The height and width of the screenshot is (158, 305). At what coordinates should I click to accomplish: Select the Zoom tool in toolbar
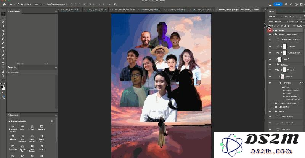point(3,76)
